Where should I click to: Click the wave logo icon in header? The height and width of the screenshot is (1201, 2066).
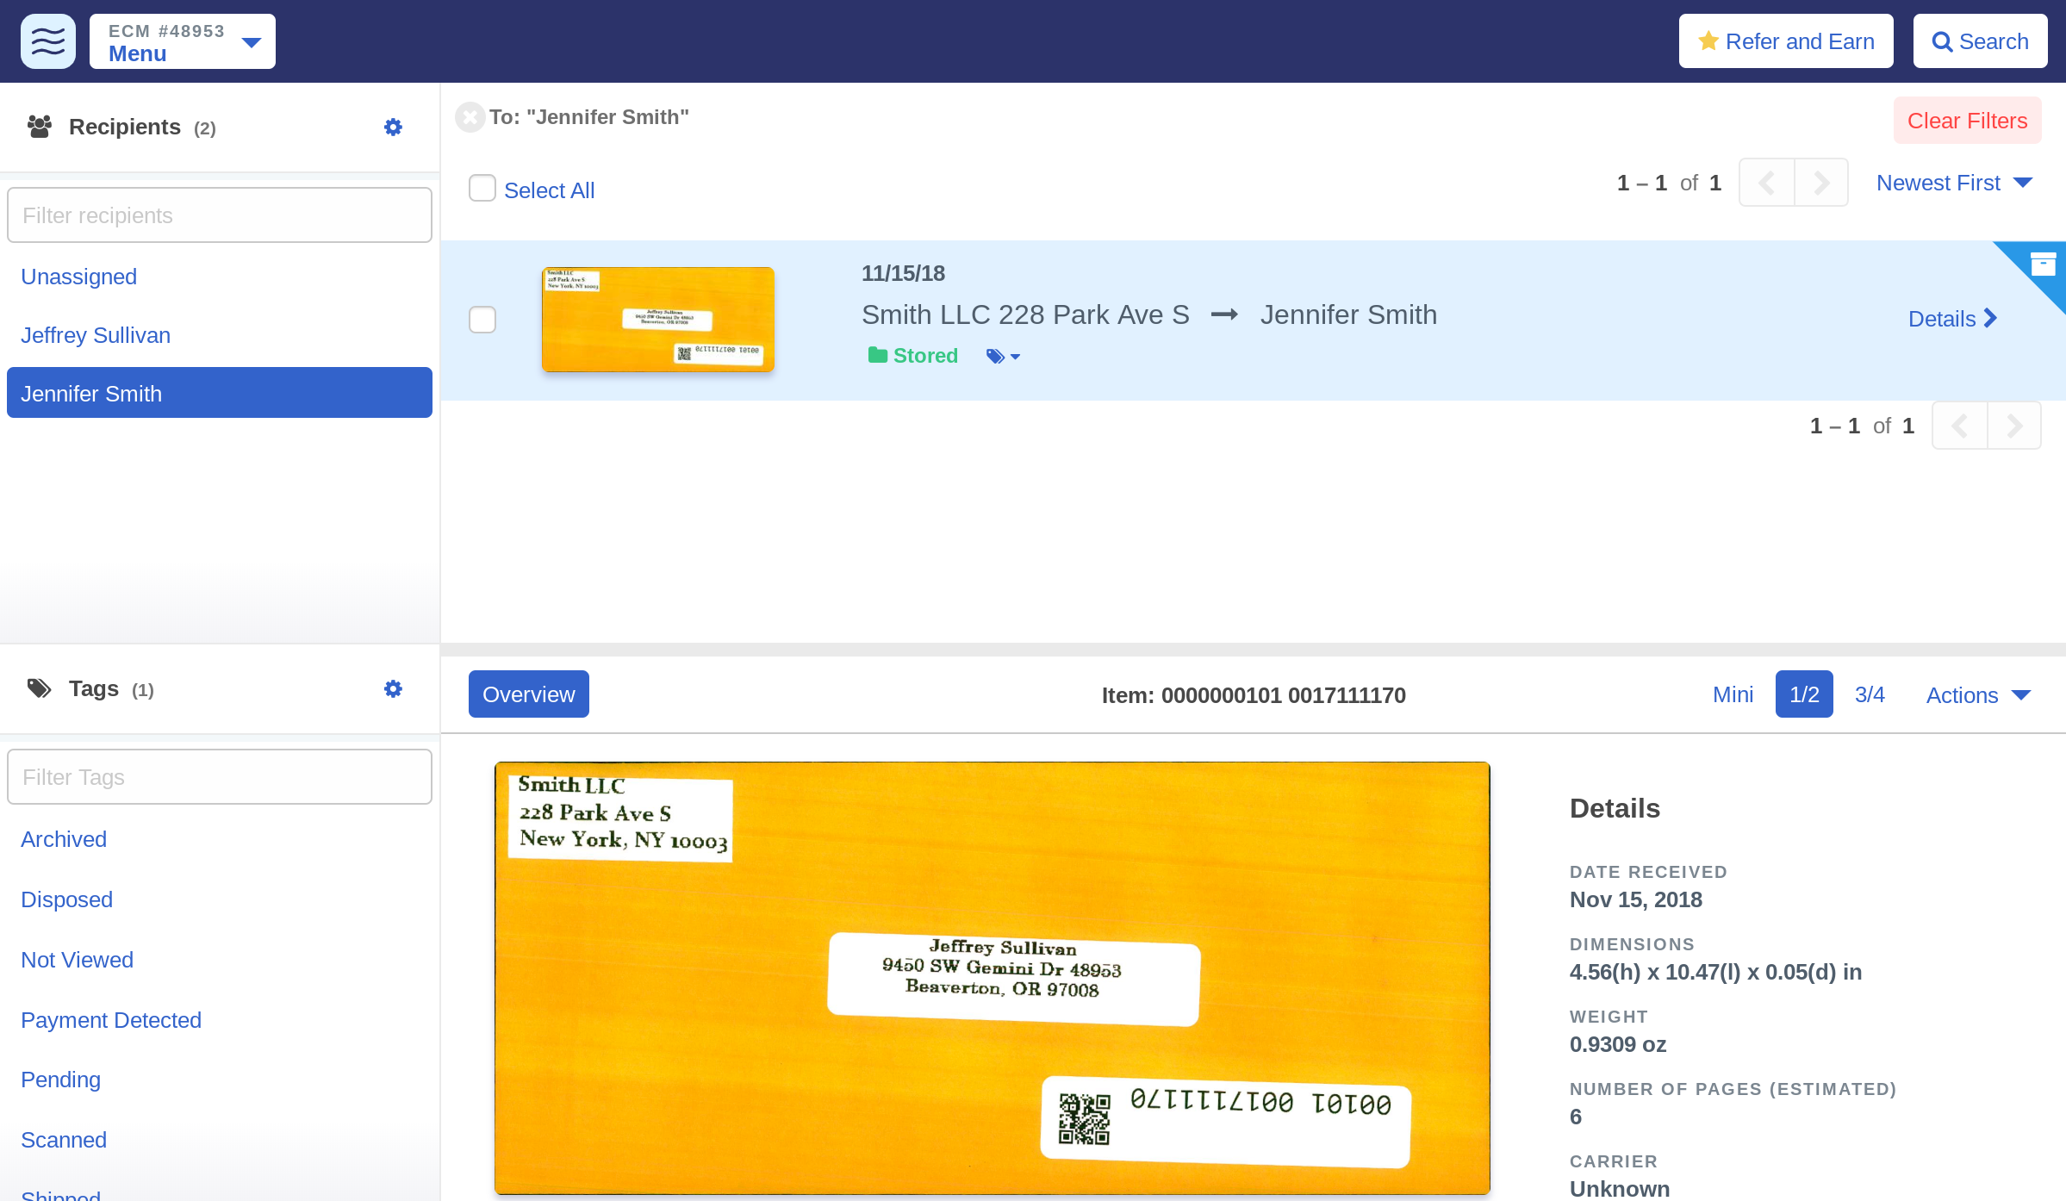click(48, 41)
